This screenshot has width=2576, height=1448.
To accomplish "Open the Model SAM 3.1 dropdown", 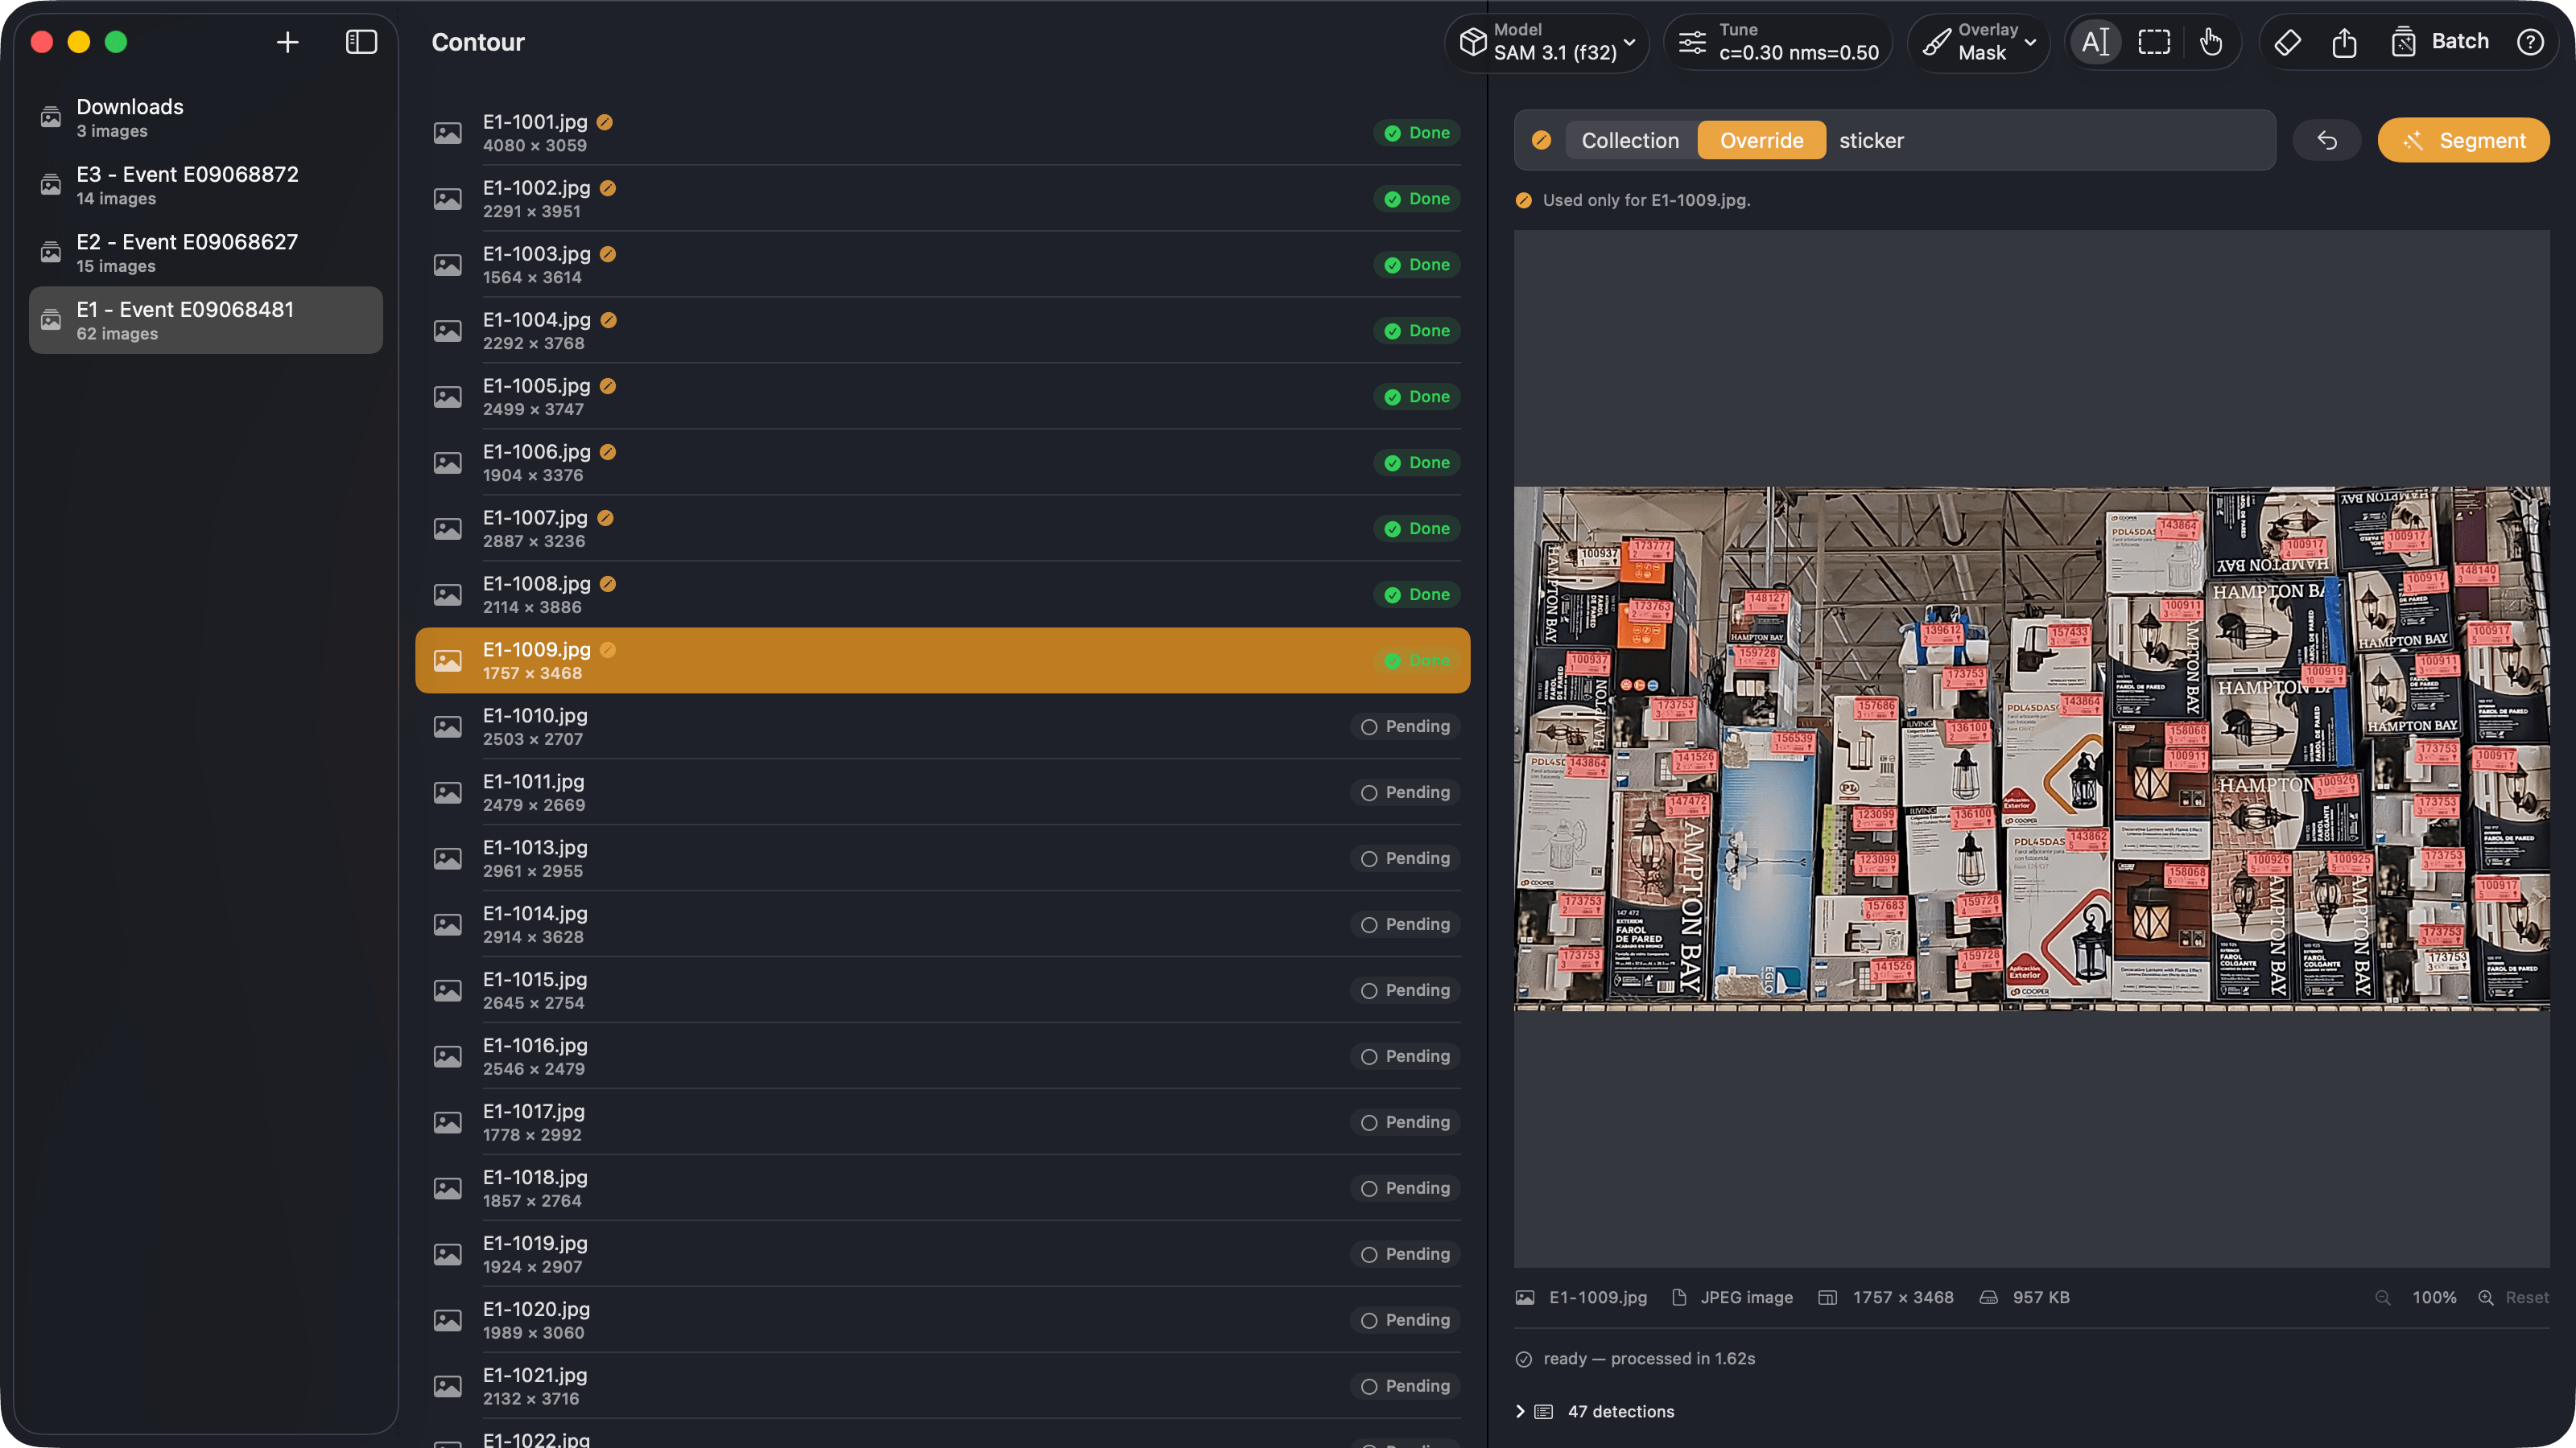I will 1547,42.
